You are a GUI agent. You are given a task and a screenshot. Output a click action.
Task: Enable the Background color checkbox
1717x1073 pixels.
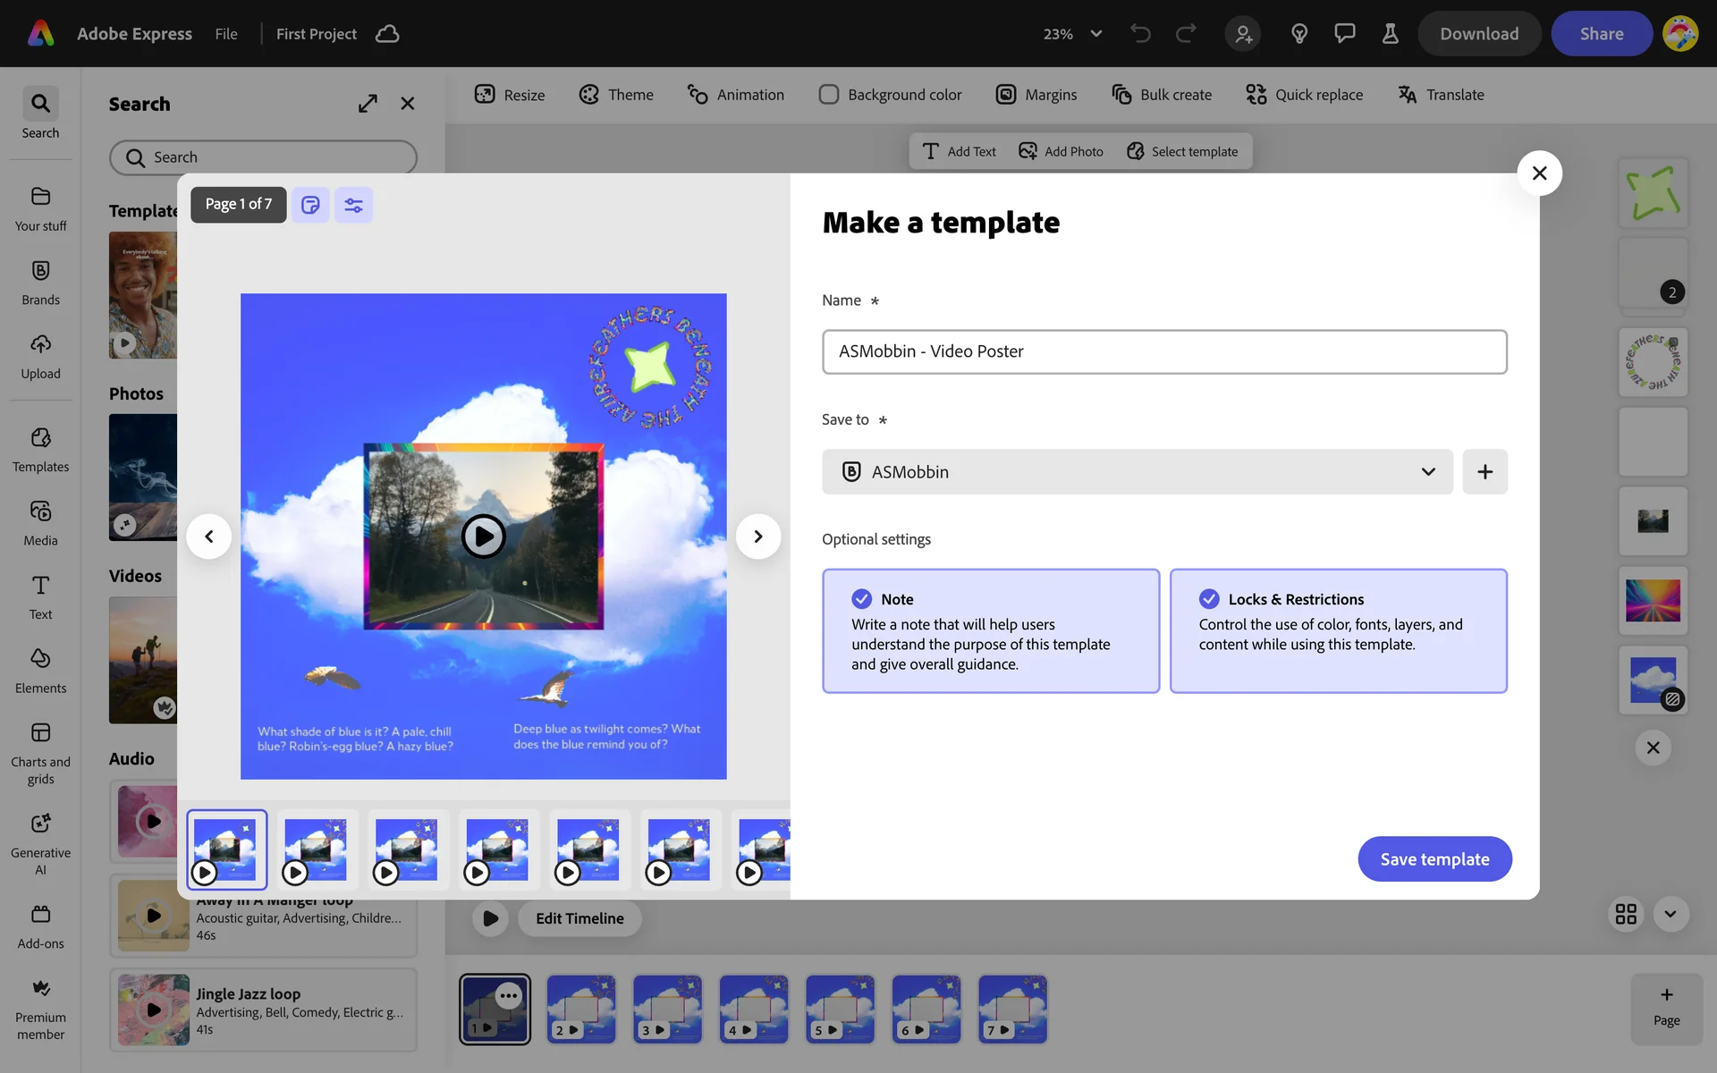tap(829, 95)
